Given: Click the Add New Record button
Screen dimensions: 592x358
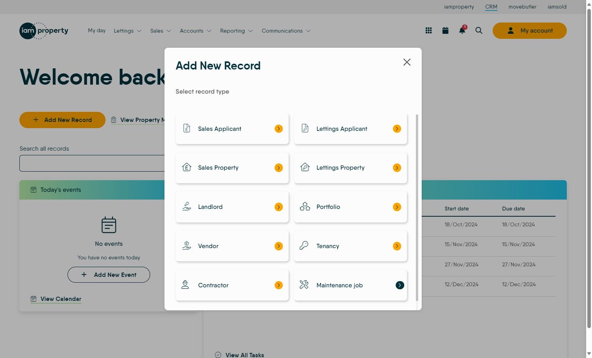Looking at the screenshot, I should click(x=62, y=120).
